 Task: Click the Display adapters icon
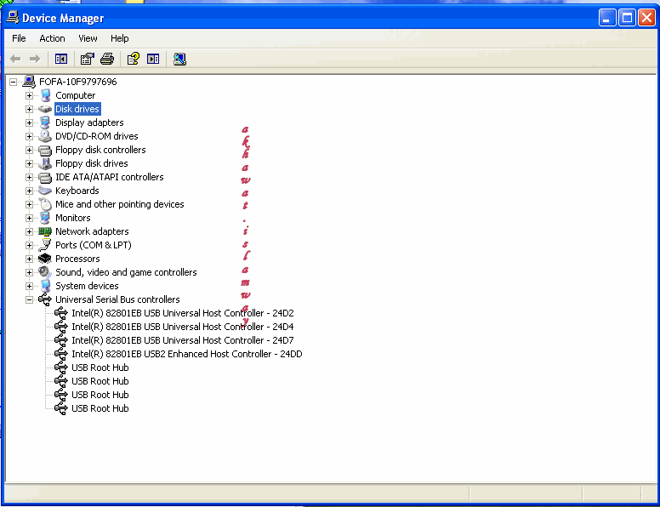45,122
